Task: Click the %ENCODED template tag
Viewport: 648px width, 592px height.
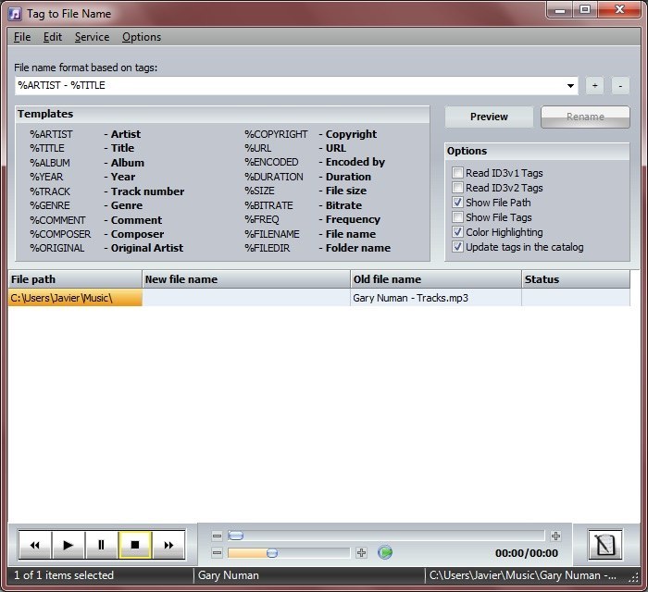Action: pyautogui.click(x=271, y=162)
